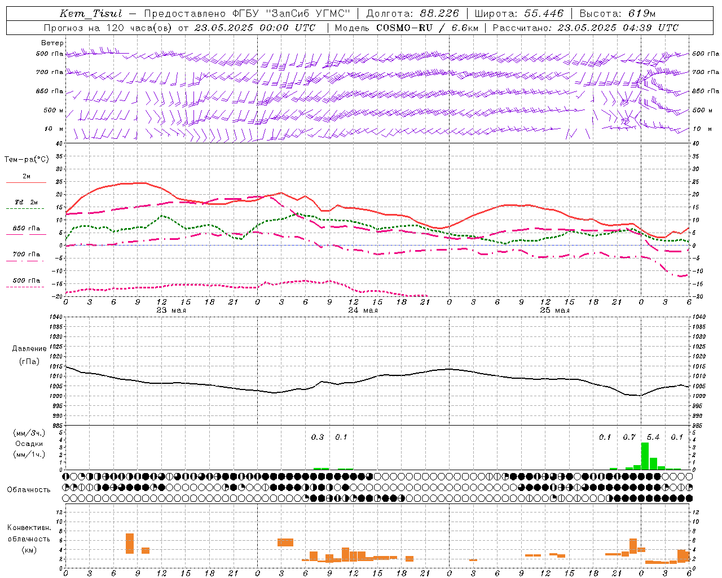This screenshot has width=722, height=578.
Task: Select the 0.3 precipitation value
Action: 318,437
